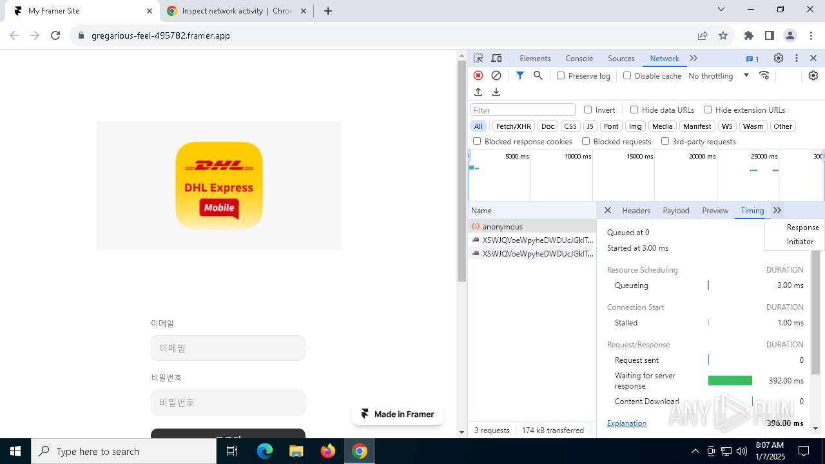The height and width of the screenshot is (464, 825).
Task: Reload the Framer page
Action: pyautogui.click(x=55, y=35)
